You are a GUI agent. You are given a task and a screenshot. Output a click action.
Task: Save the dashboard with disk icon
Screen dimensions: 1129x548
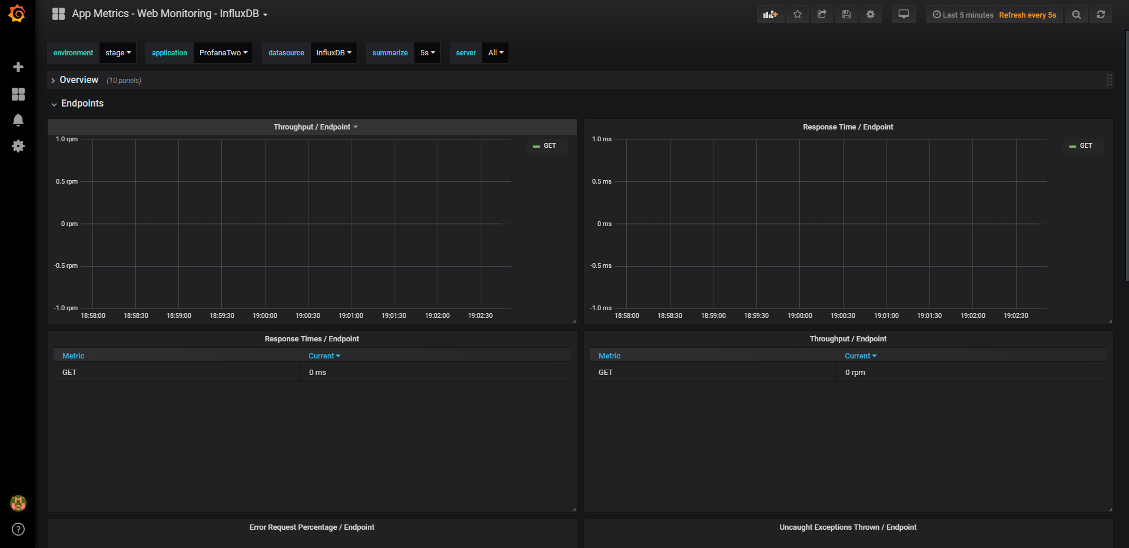coord(846,15)
